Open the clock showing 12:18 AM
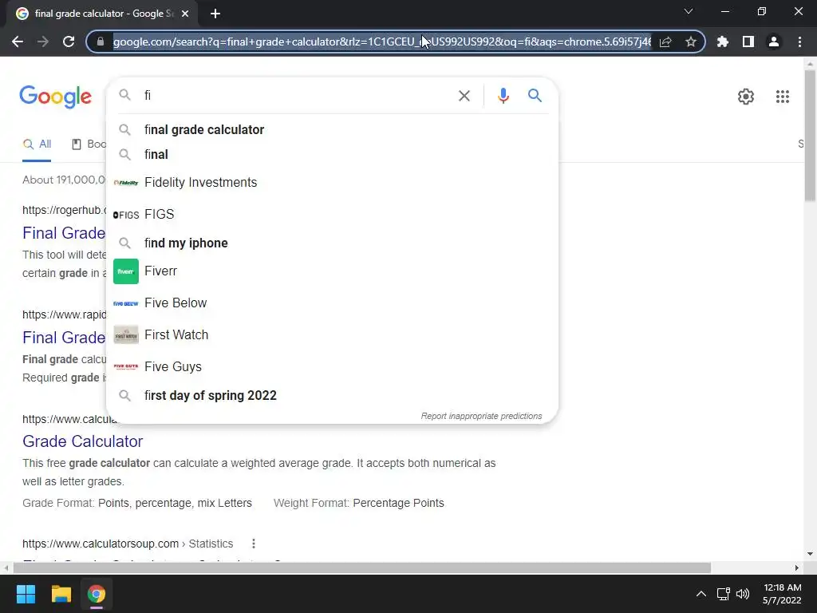This screenshot has width=817, height=613. pos(782,594)
